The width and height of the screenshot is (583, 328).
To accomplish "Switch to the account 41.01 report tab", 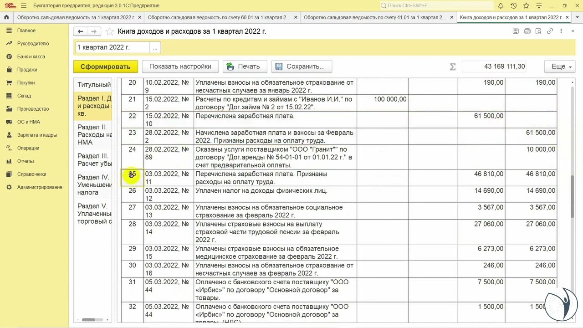I will pos(375,17).
